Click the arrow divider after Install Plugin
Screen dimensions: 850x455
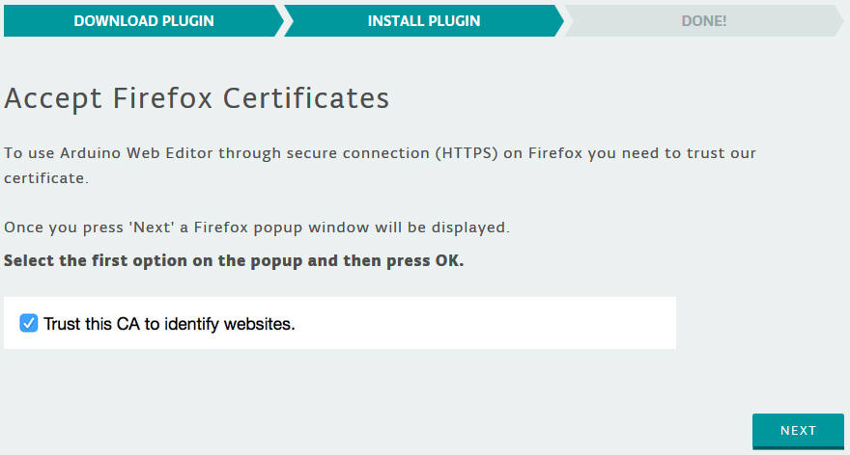click(x=560, y=20)
